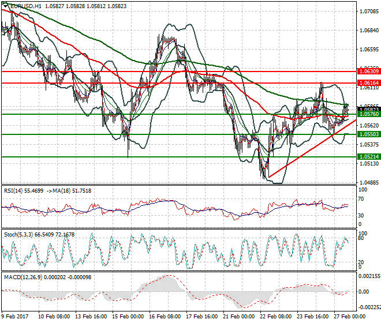Click the 17 Feb 16:00 time label
Viewport: 381px width, 323px height.
(x=201, y=317)
